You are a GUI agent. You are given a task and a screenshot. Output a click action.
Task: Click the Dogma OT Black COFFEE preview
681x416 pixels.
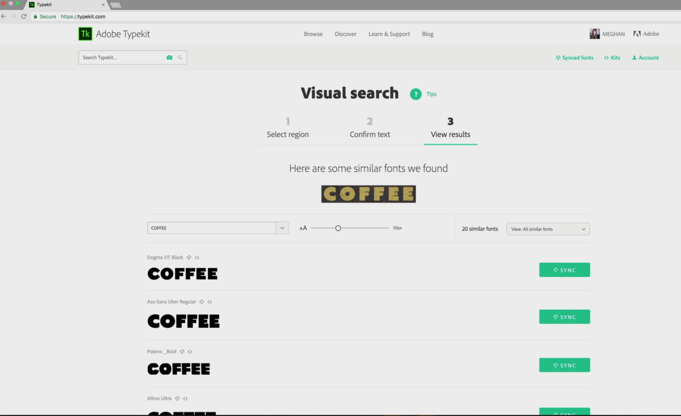pos(182,274)
